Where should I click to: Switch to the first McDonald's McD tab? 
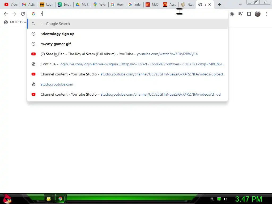click(152, 5)
